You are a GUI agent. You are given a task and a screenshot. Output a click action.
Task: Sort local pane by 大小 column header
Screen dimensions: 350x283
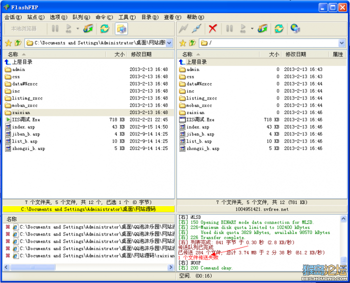116,54
